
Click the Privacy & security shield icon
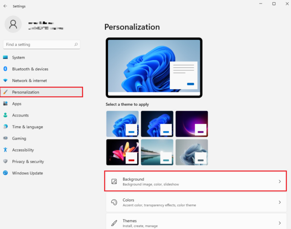[5, 162]
